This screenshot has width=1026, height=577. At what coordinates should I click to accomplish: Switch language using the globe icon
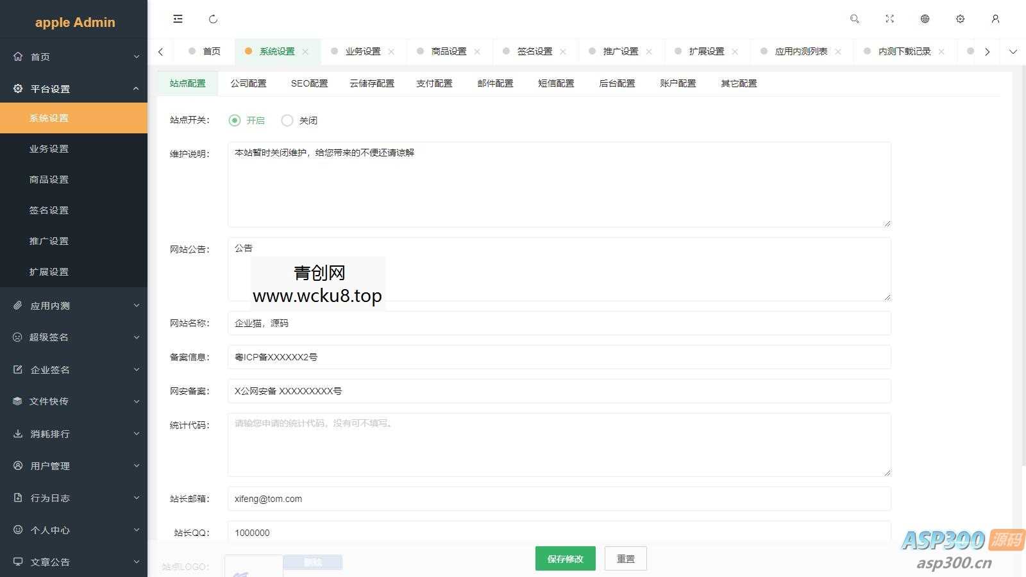925,19
